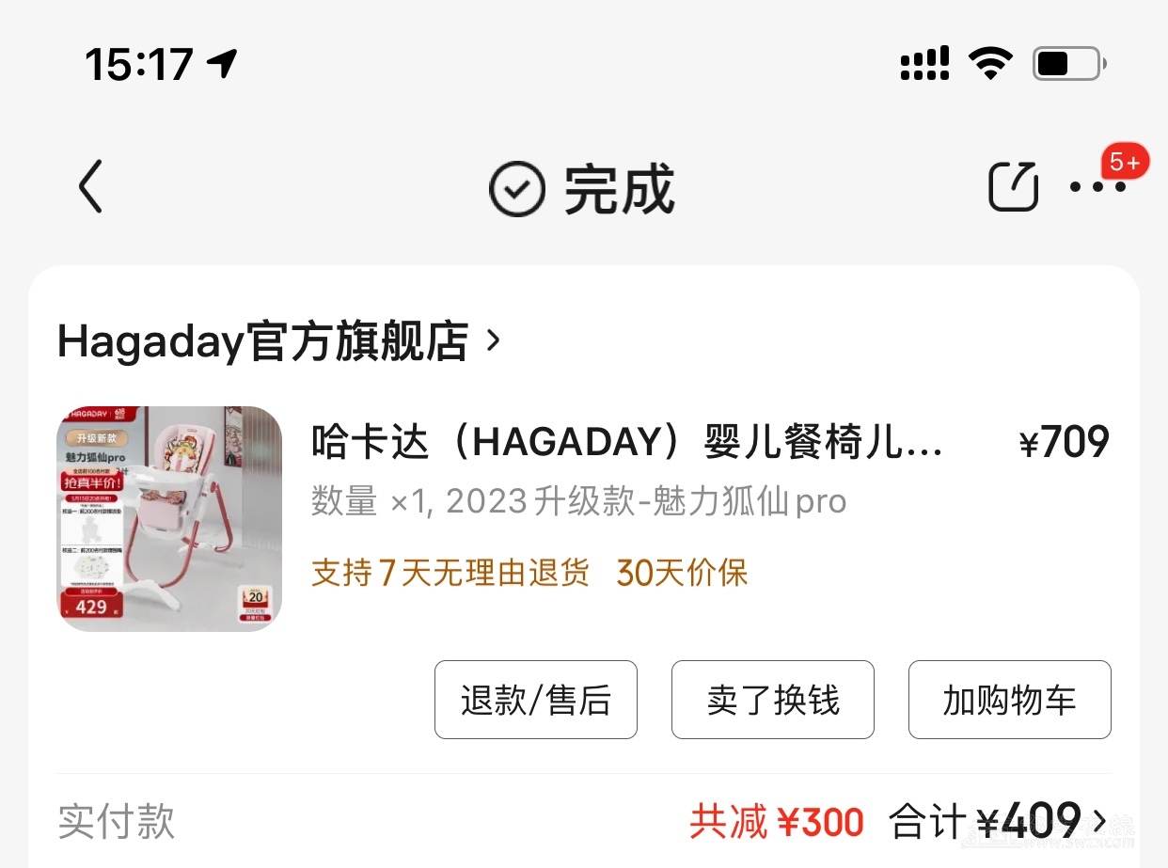Tap the 支持7天无理由退货 policy label

450,572
